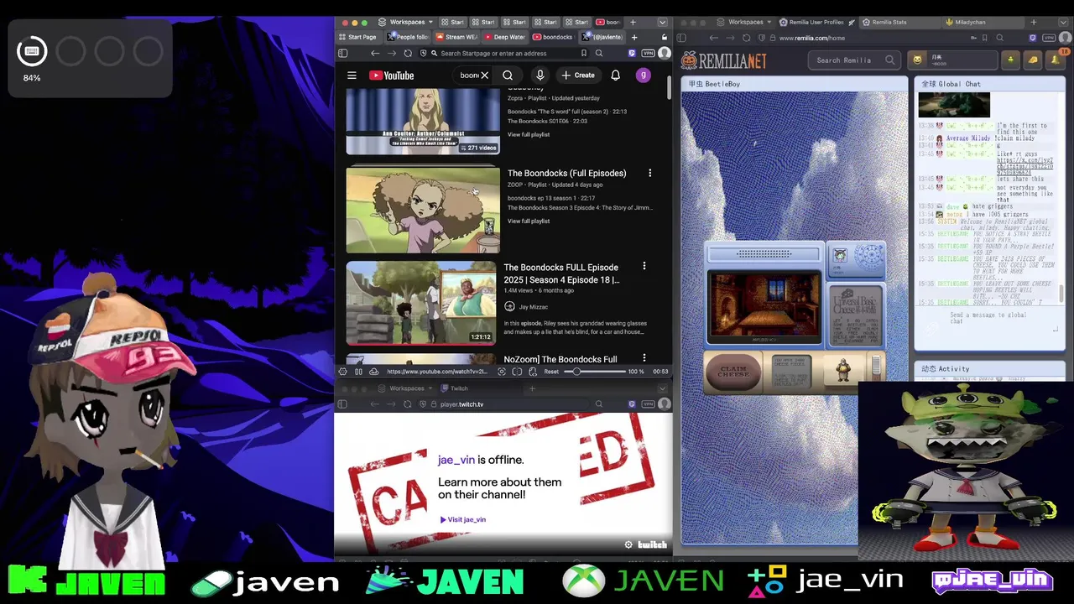Reset the page zoom to default
The width and height of the screenshot is (1074, 604).
tap(551, 372)
